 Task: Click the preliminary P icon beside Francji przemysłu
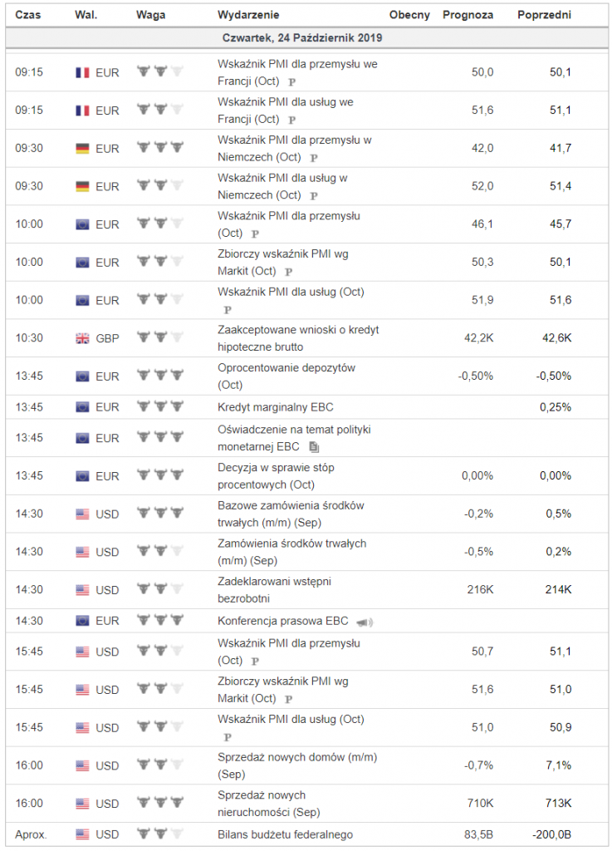click(291, 82)
